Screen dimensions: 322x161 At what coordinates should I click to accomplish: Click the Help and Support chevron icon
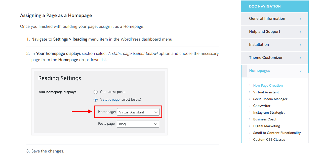[301, 32]
